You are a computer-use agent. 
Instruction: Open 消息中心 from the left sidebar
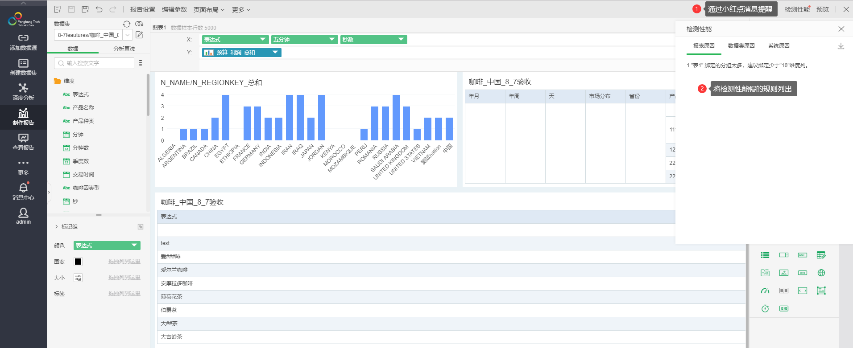(23, 192)
